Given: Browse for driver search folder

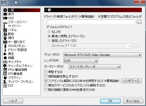Looking at the screenshot, I should click(139, 22).
